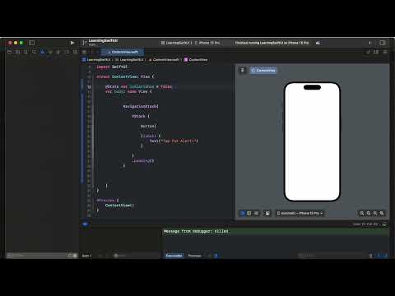The height and width of the screenshot is (296, 395).
Task: Click Text("Tap for Alert!") line
Action: (174, 141)
